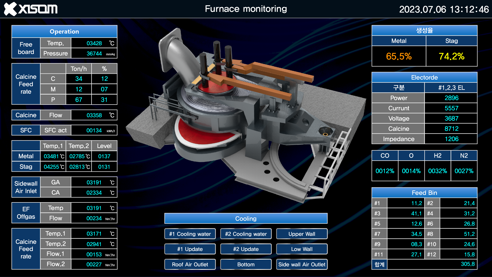
Task: Click the #1 Cooling water button
Action: (x=190, y=234)
